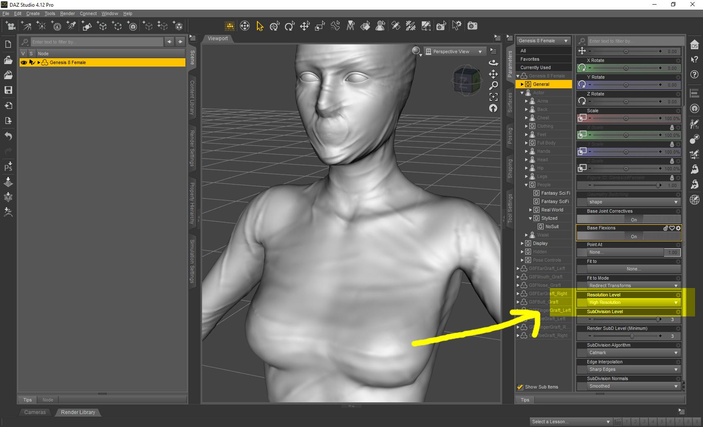Image resolution: width=703 pixels, height=427 pixels.
Task: Toggle selectability arrow of Genesis 8 Female
Action: (32, 62)
